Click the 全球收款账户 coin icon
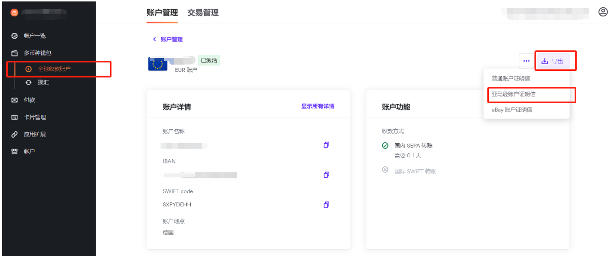610x256 pixels. [28, 69]
